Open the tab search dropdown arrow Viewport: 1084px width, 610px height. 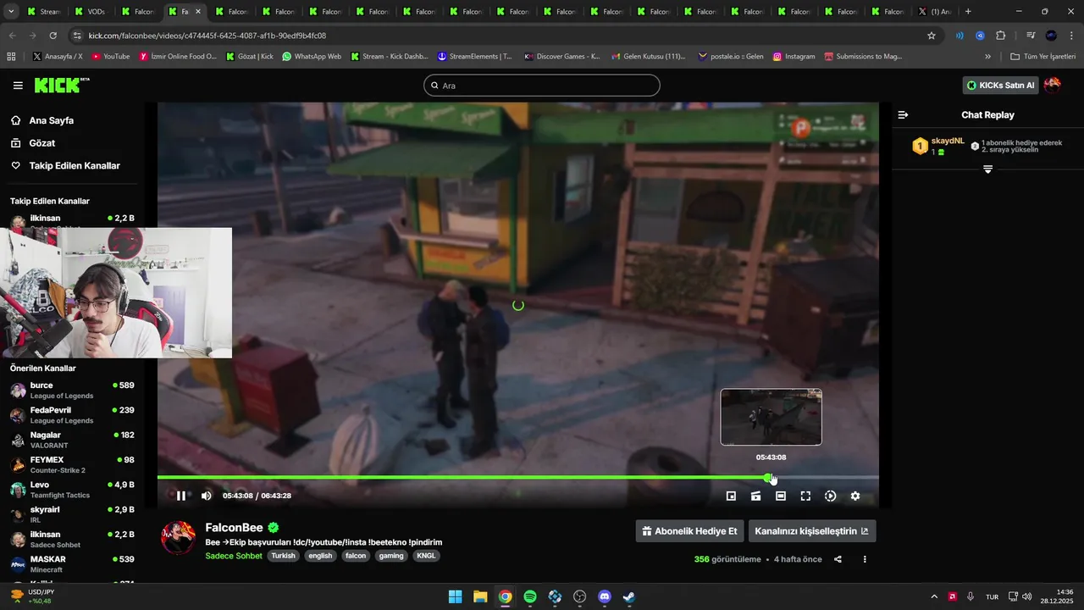11,12
